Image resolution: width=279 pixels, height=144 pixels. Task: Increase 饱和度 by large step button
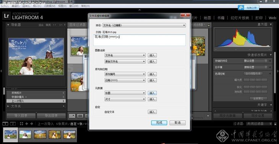[264, 92]
